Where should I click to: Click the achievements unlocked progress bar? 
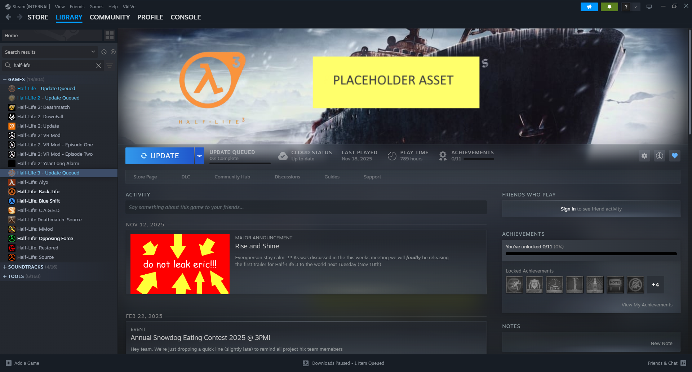pyautogui.click(x=591, y=254)
